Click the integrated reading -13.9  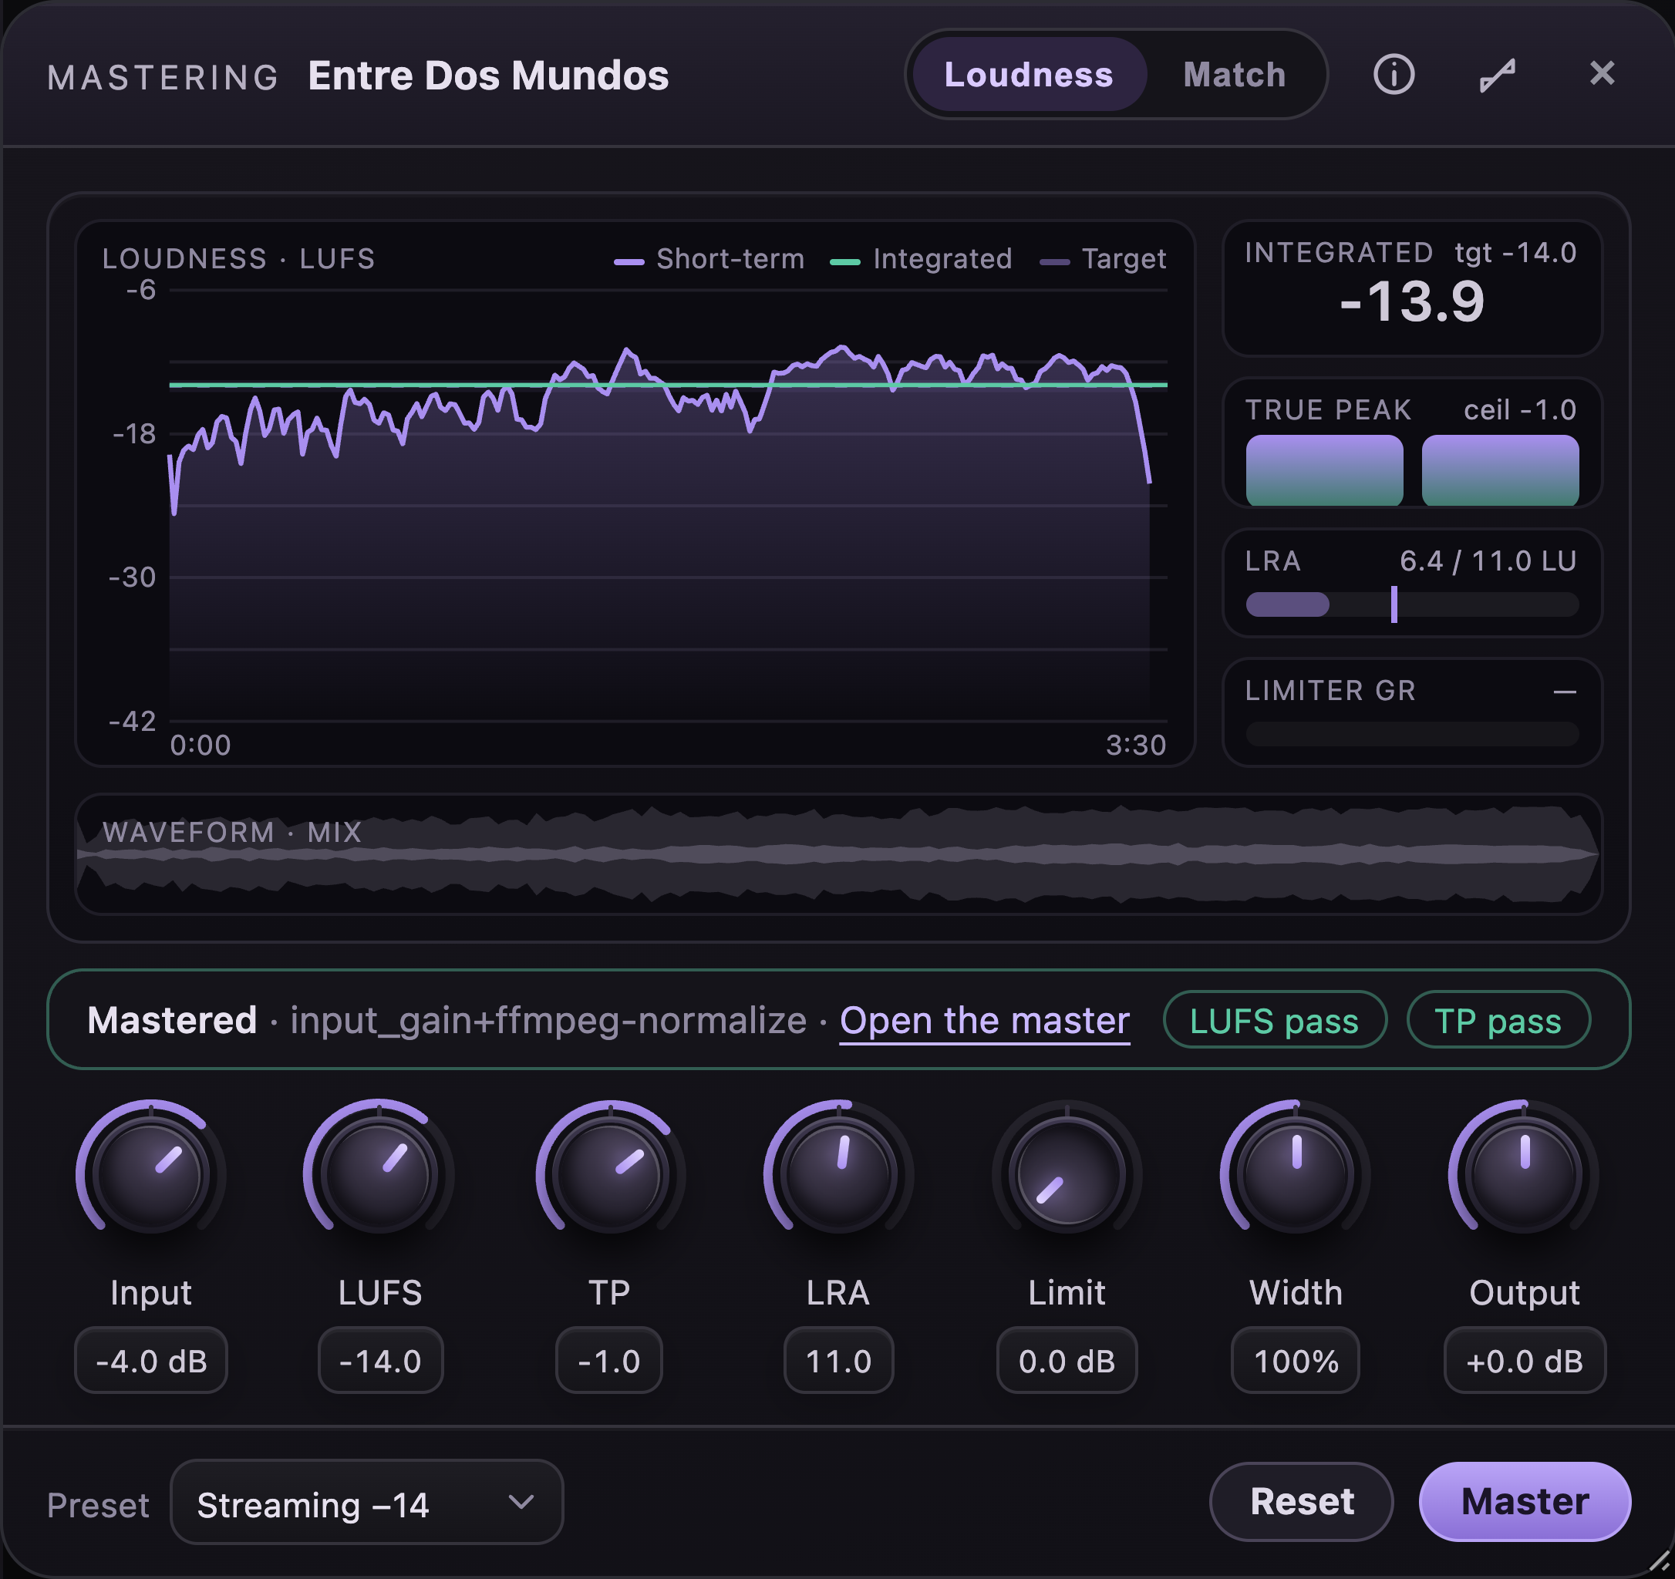click(x=1411, y=301)
